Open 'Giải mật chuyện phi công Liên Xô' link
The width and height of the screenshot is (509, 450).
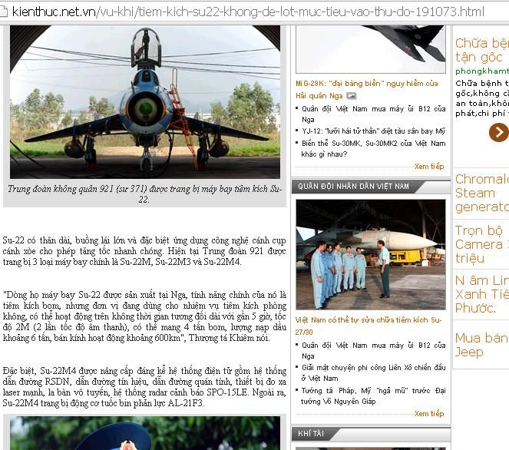click(x=374, y=372)
